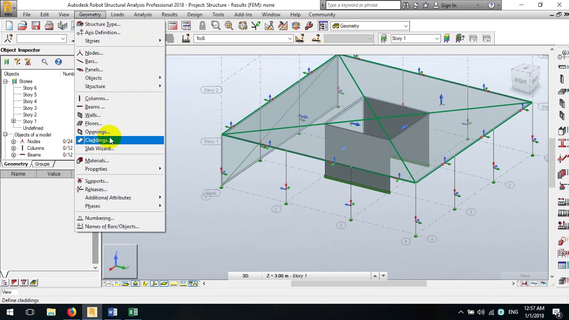Switch to the Groups tab
This screenshot has height=320, width=569.
(x=42, y=164)
